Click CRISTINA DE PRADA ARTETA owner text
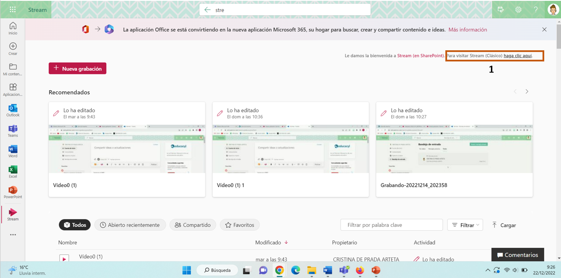 366,260
